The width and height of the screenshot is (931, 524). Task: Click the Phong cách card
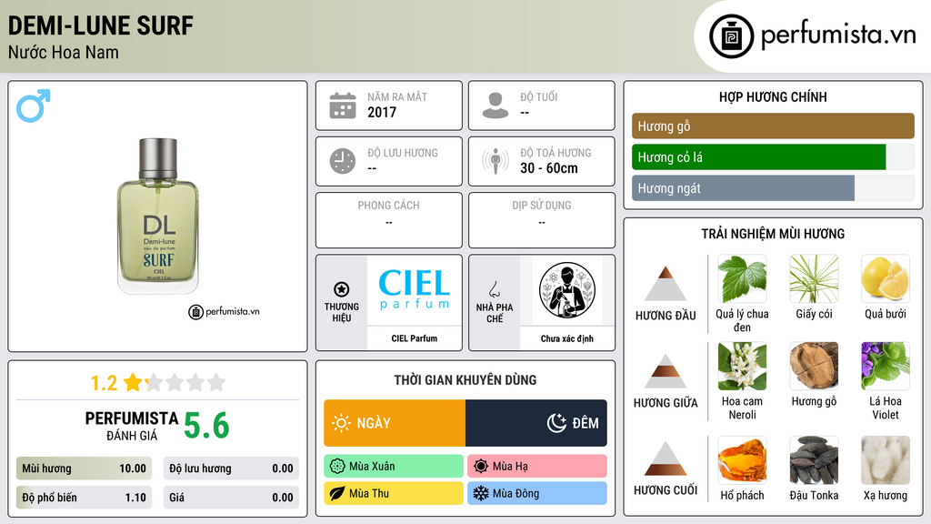[389, 220]
